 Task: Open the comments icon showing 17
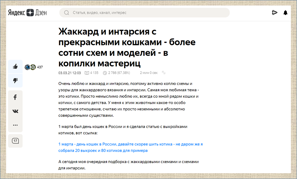pos(15,141)
